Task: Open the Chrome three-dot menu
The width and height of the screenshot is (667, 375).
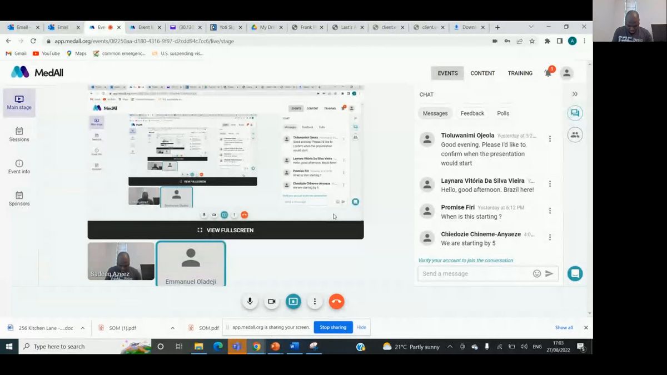Action: pyautogui.click(x=584, y=41)
